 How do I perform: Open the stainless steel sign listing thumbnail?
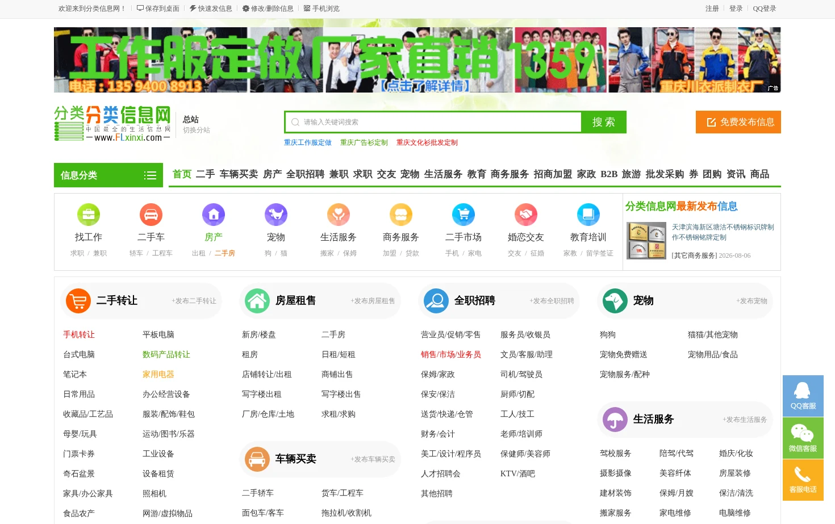click(646, 241)
